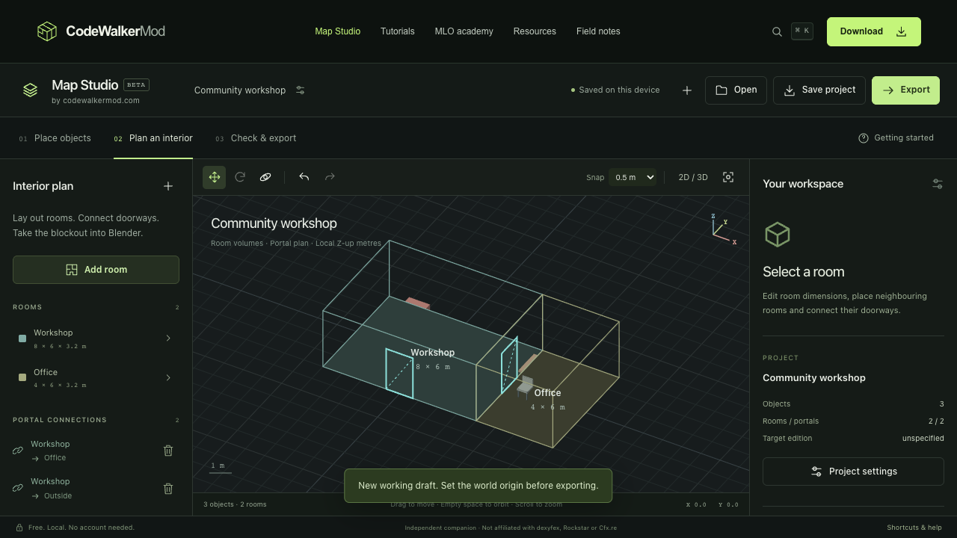
Task: Open Resources in top navigation
Action: click(535, 31)
